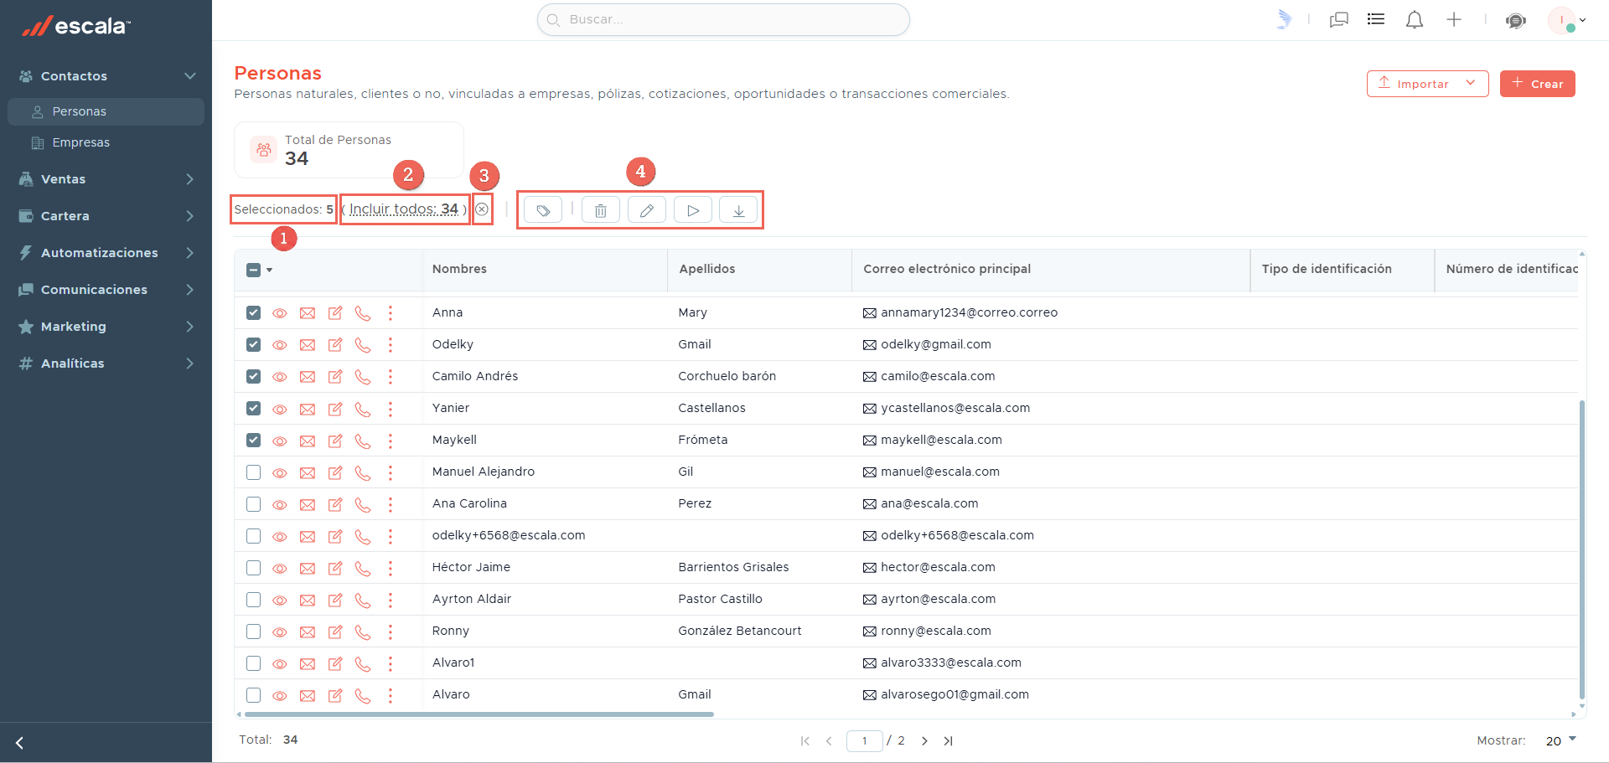Go to the previous page of results

click(x=829, y=741)
